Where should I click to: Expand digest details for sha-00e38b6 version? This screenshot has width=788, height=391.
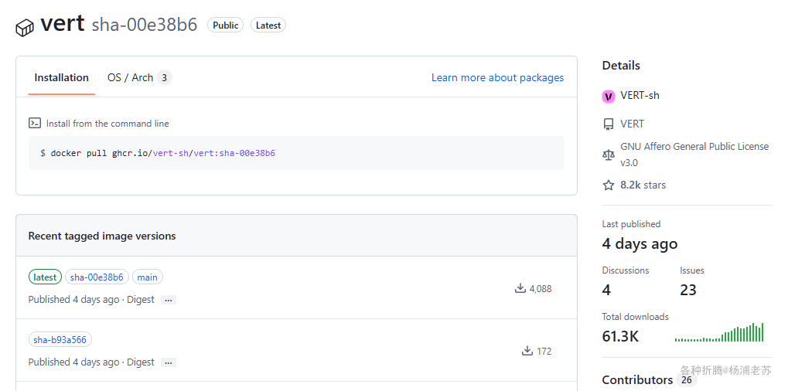coord(169,300)
